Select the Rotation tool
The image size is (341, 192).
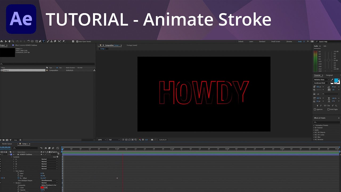[29, 41]
